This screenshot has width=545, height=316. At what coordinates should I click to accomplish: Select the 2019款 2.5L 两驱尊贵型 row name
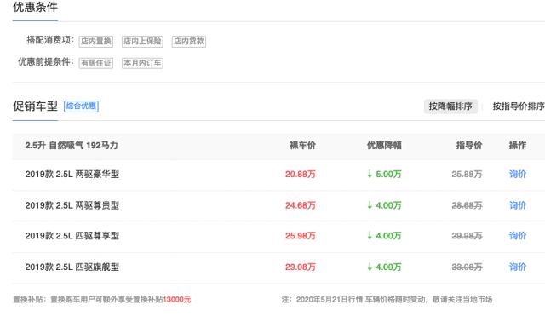(x=72, y=205)
